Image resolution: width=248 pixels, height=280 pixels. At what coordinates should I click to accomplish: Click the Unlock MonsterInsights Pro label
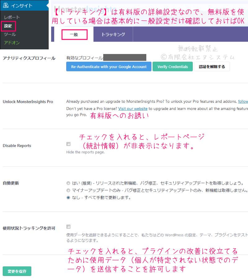pyautogui.click(x=28, y=102)
